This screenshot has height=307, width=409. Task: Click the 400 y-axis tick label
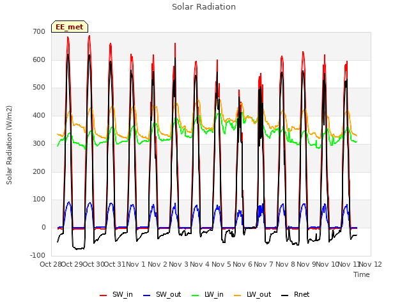pos(39,115)
